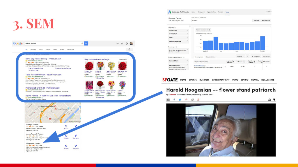298x167 pixels.
Task: Open search settings gear icon
Action: 130,49
